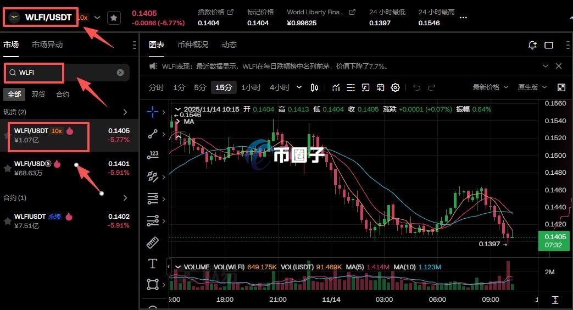Screen dimensions: 573x310
Task: Select the 123 numbered pattern tool
Action: click(152, 155)
